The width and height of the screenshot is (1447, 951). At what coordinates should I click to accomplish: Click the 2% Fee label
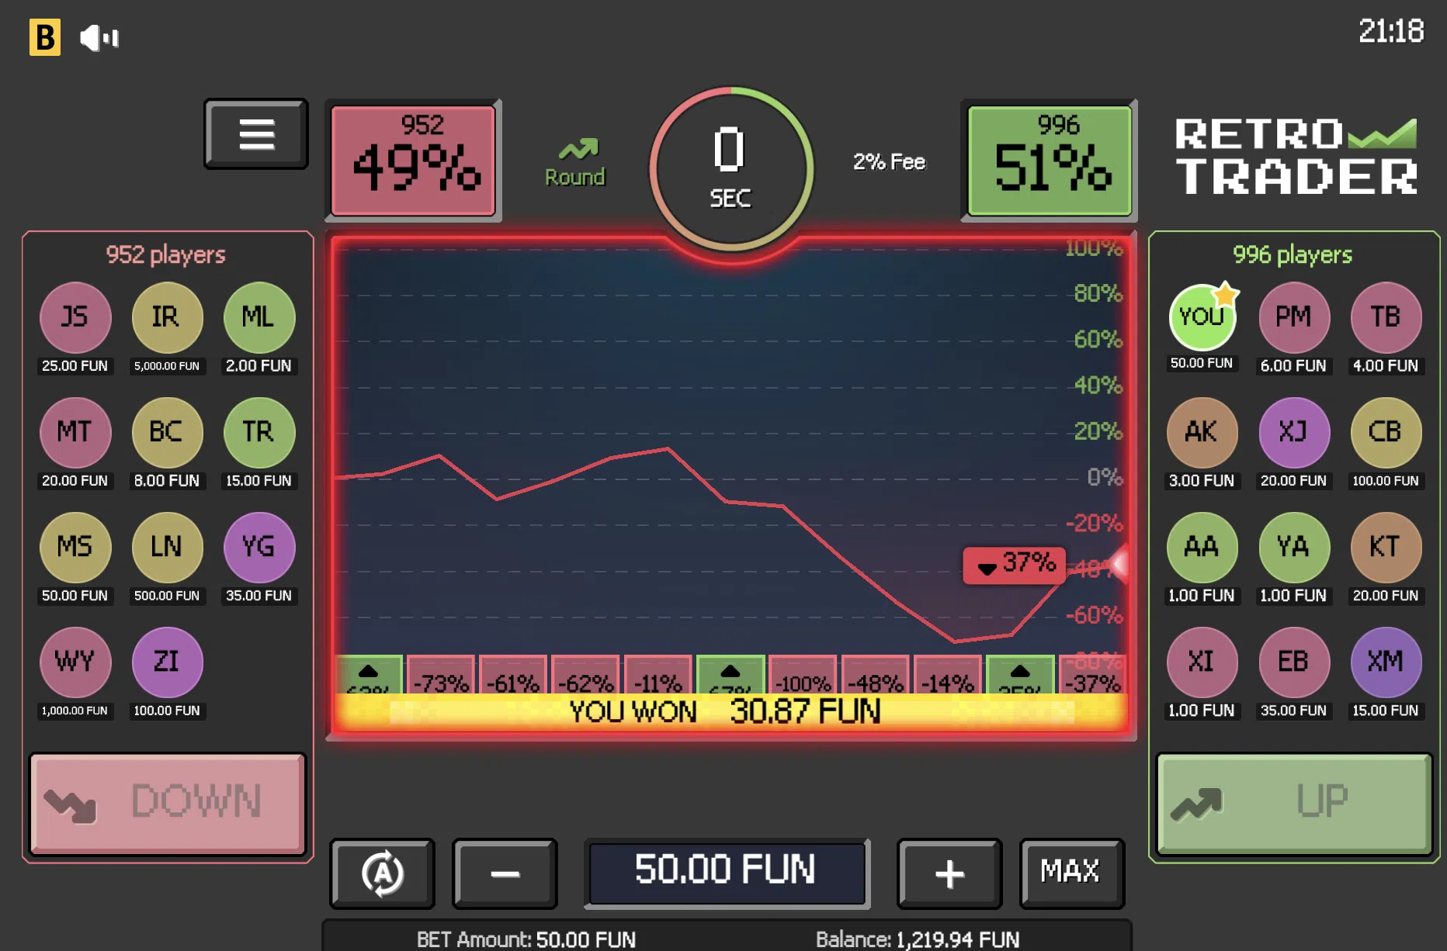tap(889, 161)
